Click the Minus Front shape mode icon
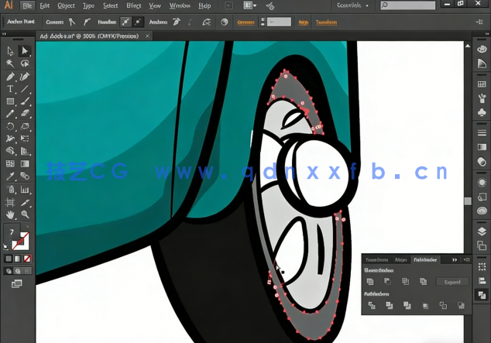 pos(387,281)
